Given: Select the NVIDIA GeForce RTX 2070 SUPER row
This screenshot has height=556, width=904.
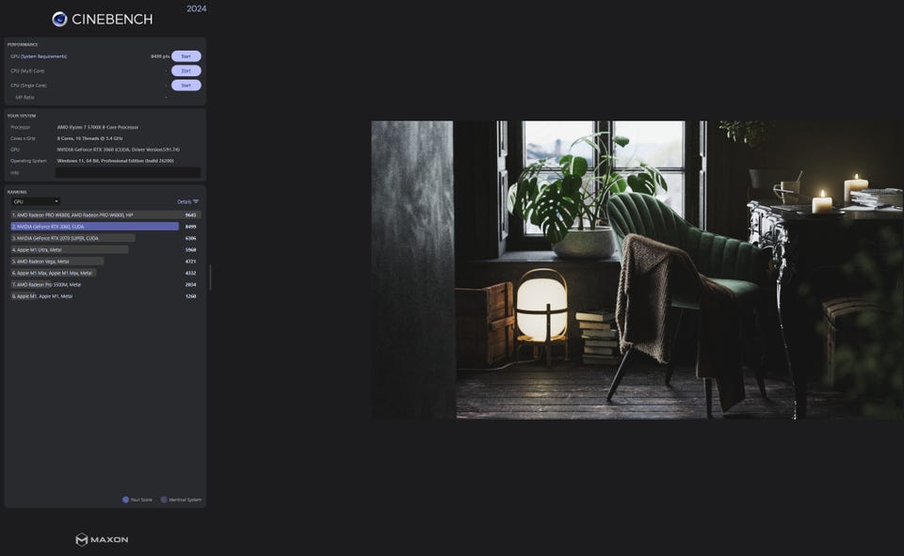Looking at the screenshot, I should tap(105, 238).
